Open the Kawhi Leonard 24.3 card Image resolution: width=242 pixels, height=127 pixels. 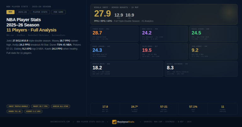pos(114,51)
